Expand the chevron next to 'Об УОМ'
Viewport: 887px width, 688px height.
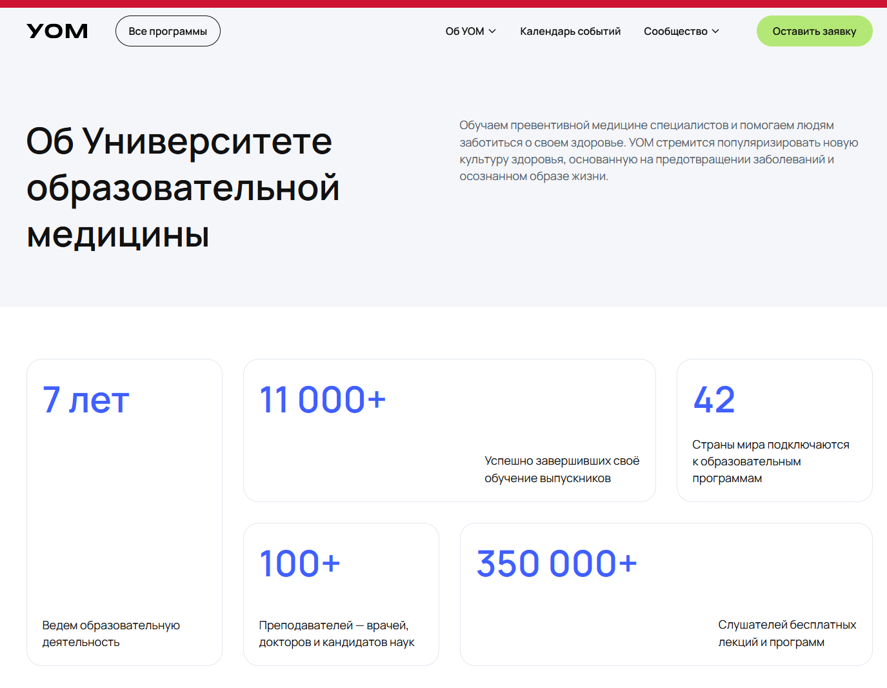[x=492, y=31]
